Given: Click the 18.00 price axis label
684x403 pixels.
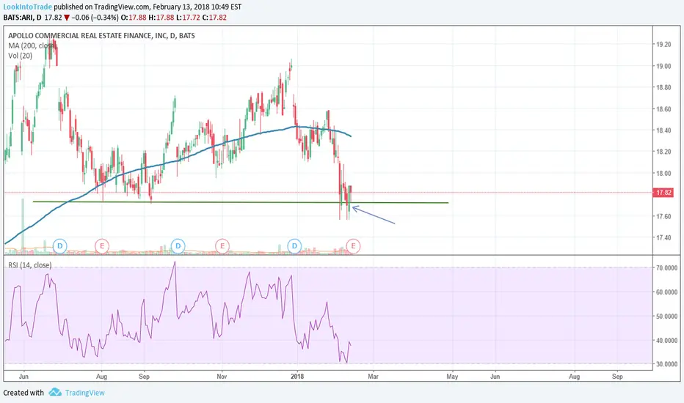Looking at the screenshot, I should pyautogui.click(x=663, y=174).
